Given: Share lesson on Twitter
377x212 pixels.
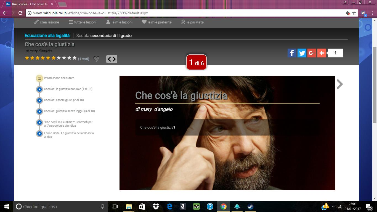Looking at the screenshot, I should click(x=302, y=53).
